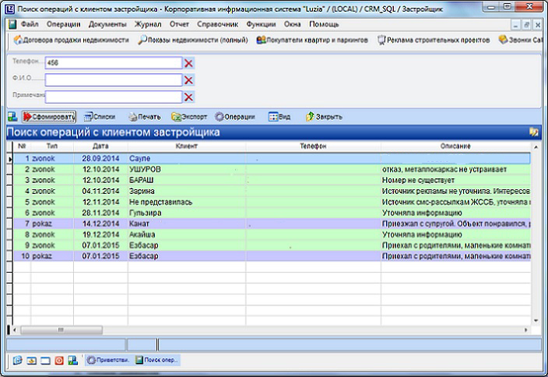Open the Операции menu in menu bar

click(64, 24)
